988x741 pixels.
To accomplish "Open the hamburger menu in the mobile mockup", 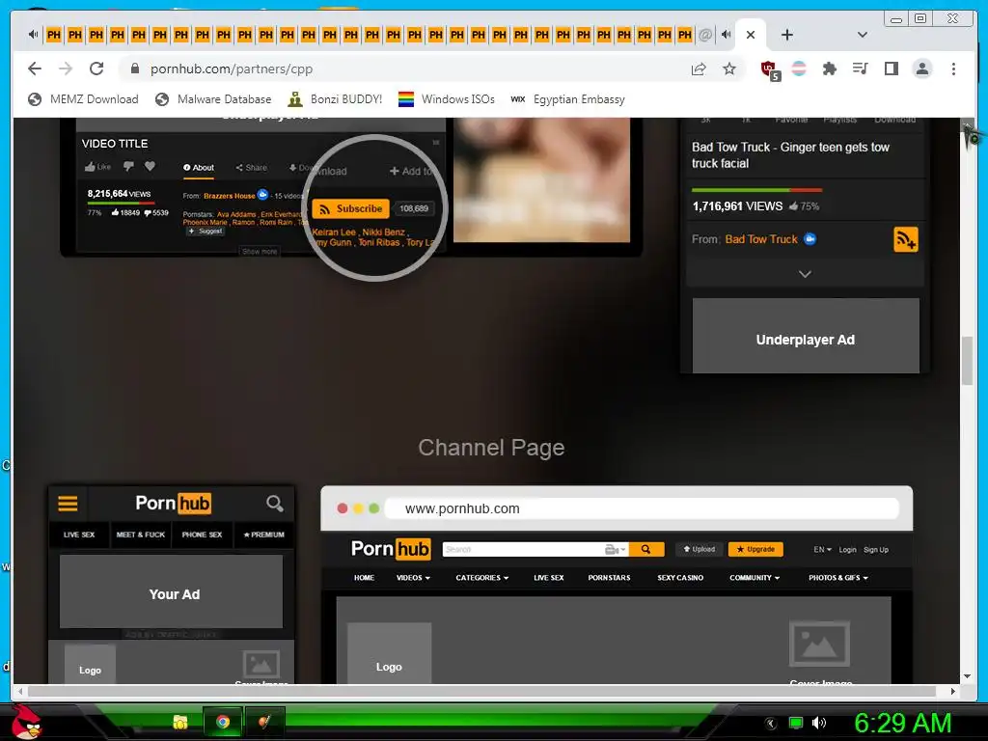I will (x=69, y=504).
